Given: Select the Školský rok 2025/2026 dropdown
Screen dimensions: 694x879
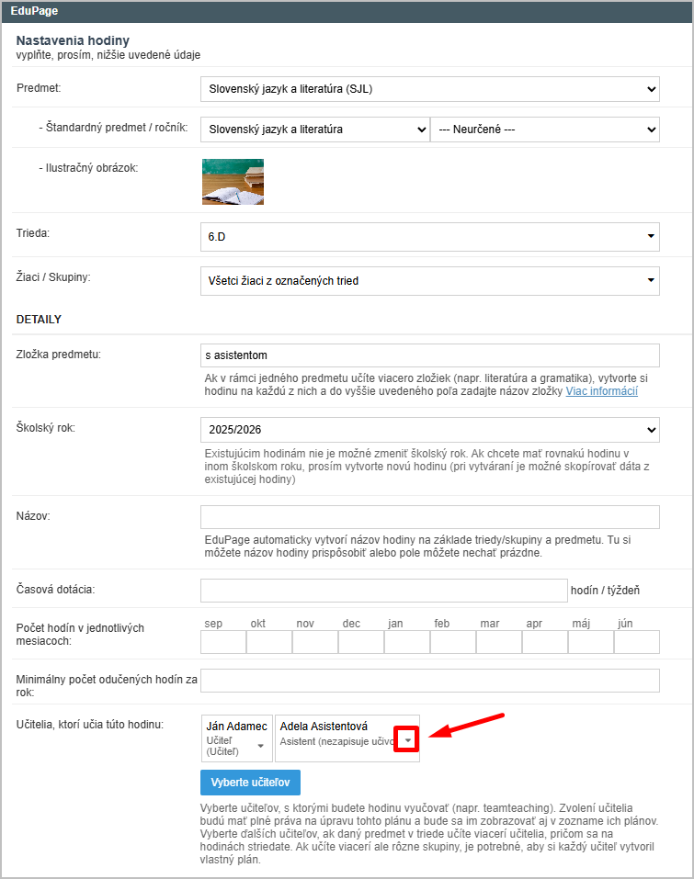Looking at the screenshot, I should point(429,430).
